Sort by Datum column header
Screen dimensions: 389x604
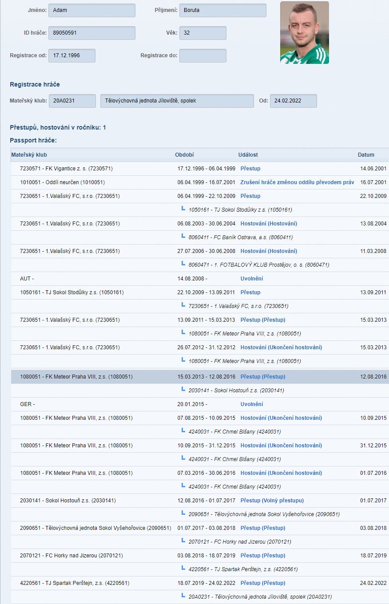point(366,155)
